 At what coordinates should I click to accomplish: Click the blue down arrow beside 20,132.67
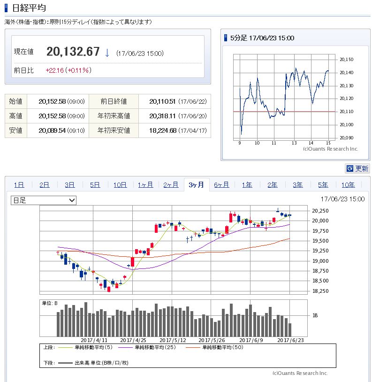click(x=107, y=53)
